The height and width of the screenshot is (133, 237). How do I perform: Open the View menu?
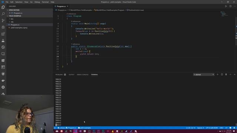coord(26,2)
